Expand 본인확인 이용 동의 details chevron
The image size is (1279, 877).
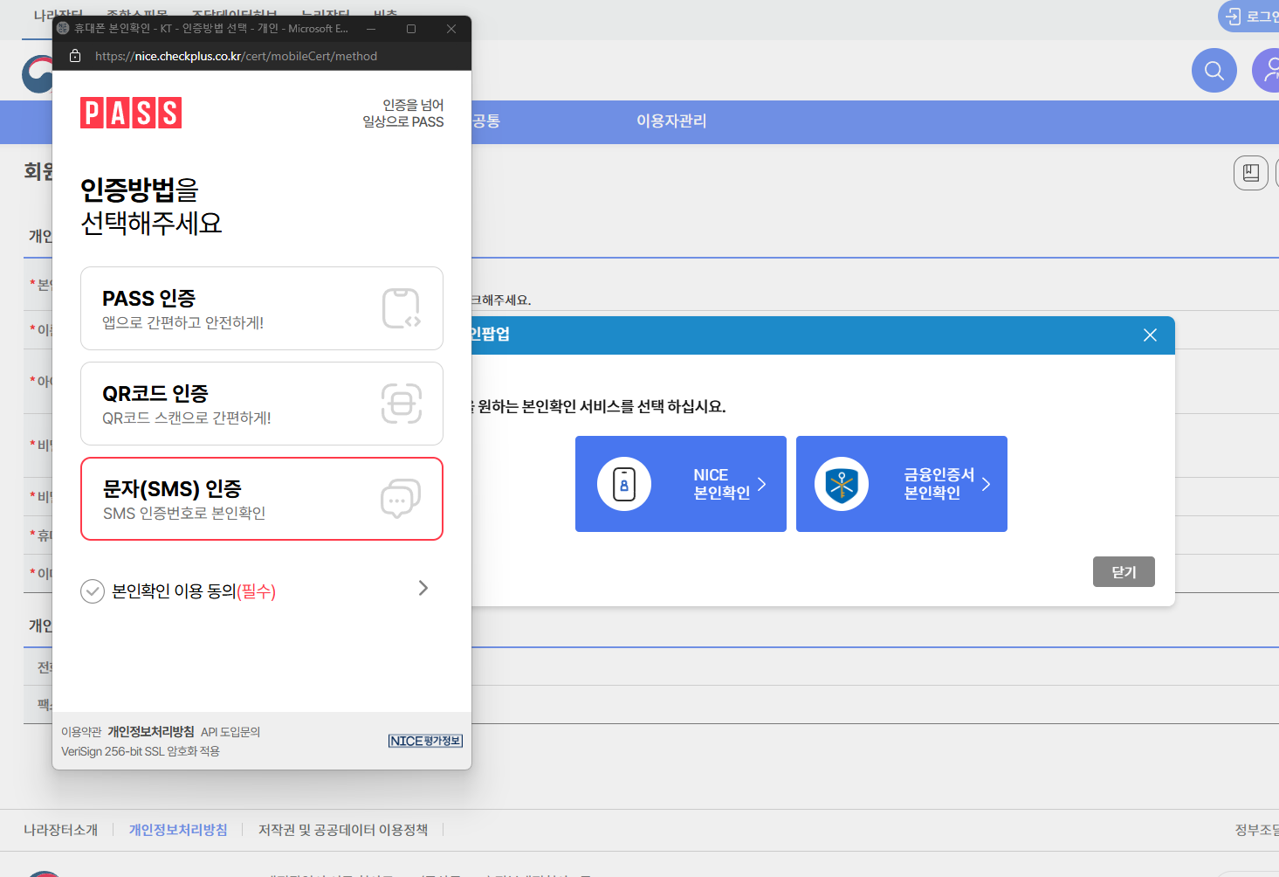tap(423, 588)
